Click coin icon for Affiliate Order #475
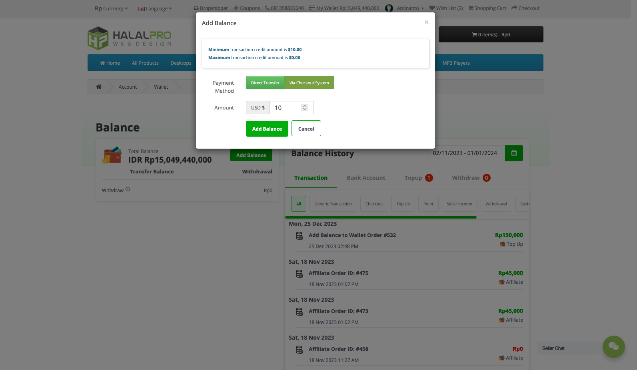This screenshot has height=370, width=637. [x=299, y=274]
